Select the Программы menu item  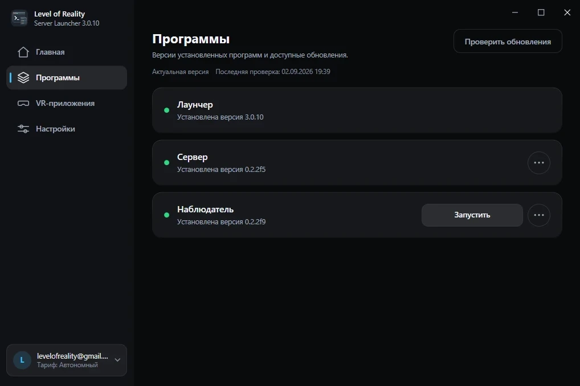point(67,77)
